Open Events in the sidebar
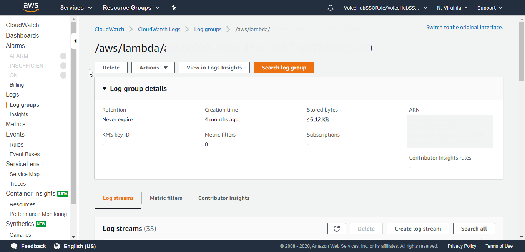 (x=15, y=134)
